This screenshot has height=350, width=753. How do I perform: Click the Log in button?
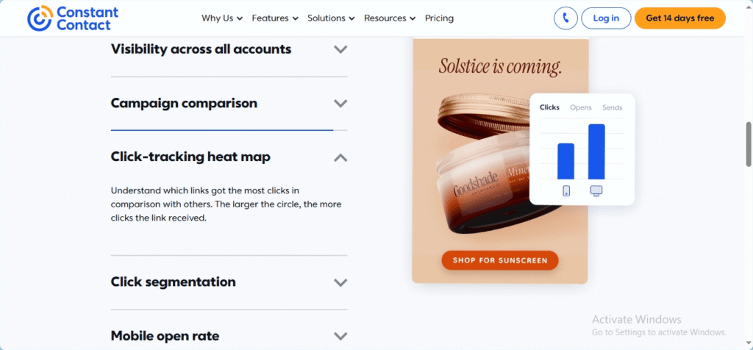pos(606,18)
